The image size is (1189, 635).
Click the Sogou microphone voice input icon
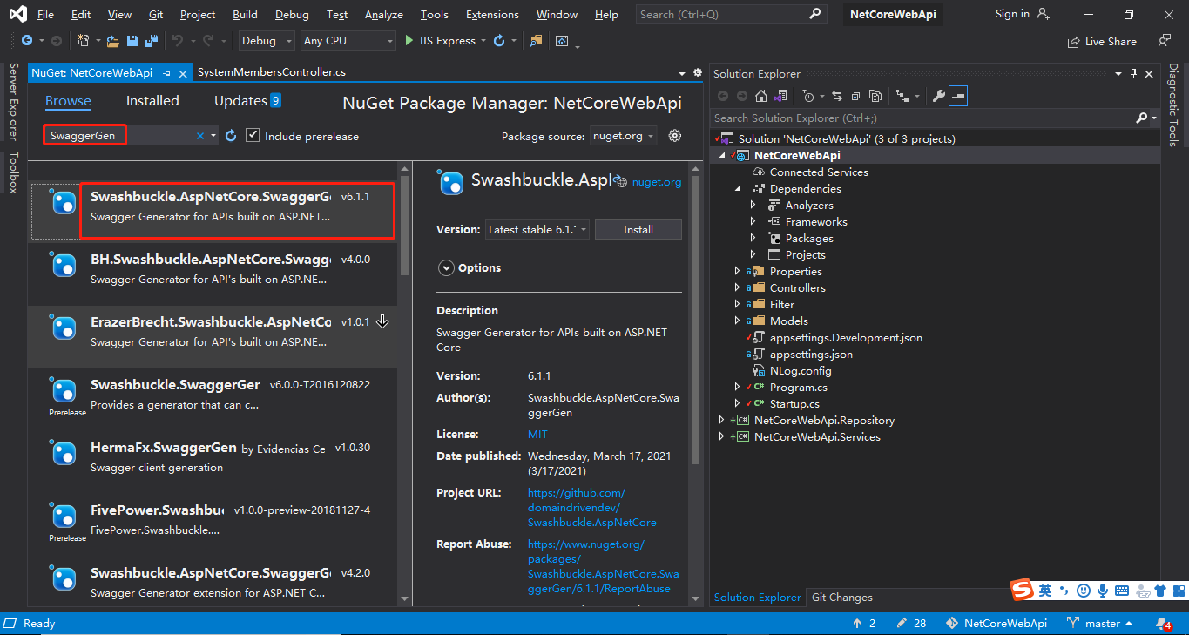pyautogui.click(x=1103, y=591)
